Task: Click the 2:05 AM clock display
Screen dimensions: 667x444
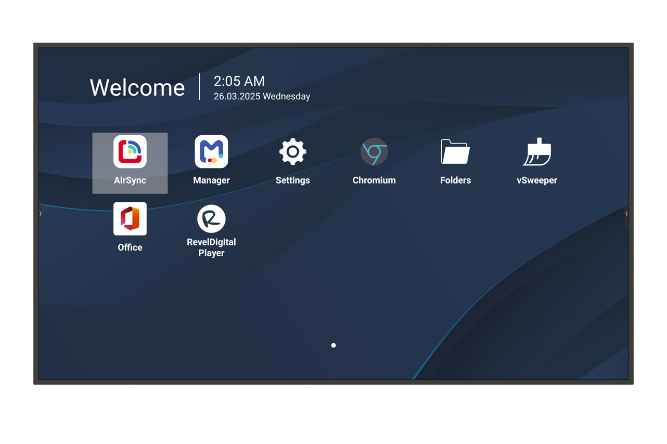Action: coord(239,81)
